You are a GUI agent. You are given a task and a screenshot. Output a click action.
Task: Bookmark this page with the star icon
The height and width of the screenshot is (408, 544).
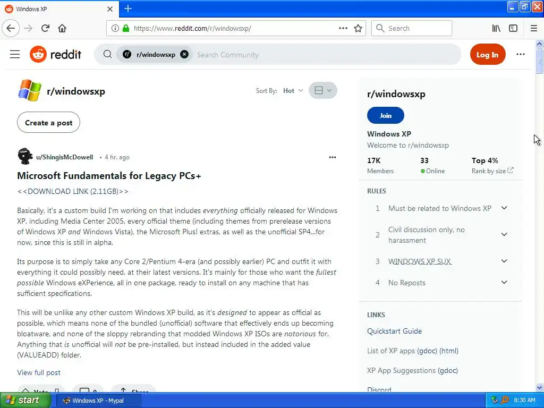(x=358, y=28)
